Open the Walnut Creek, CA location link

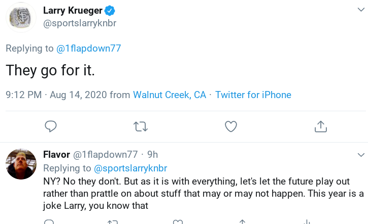point(170,95)
